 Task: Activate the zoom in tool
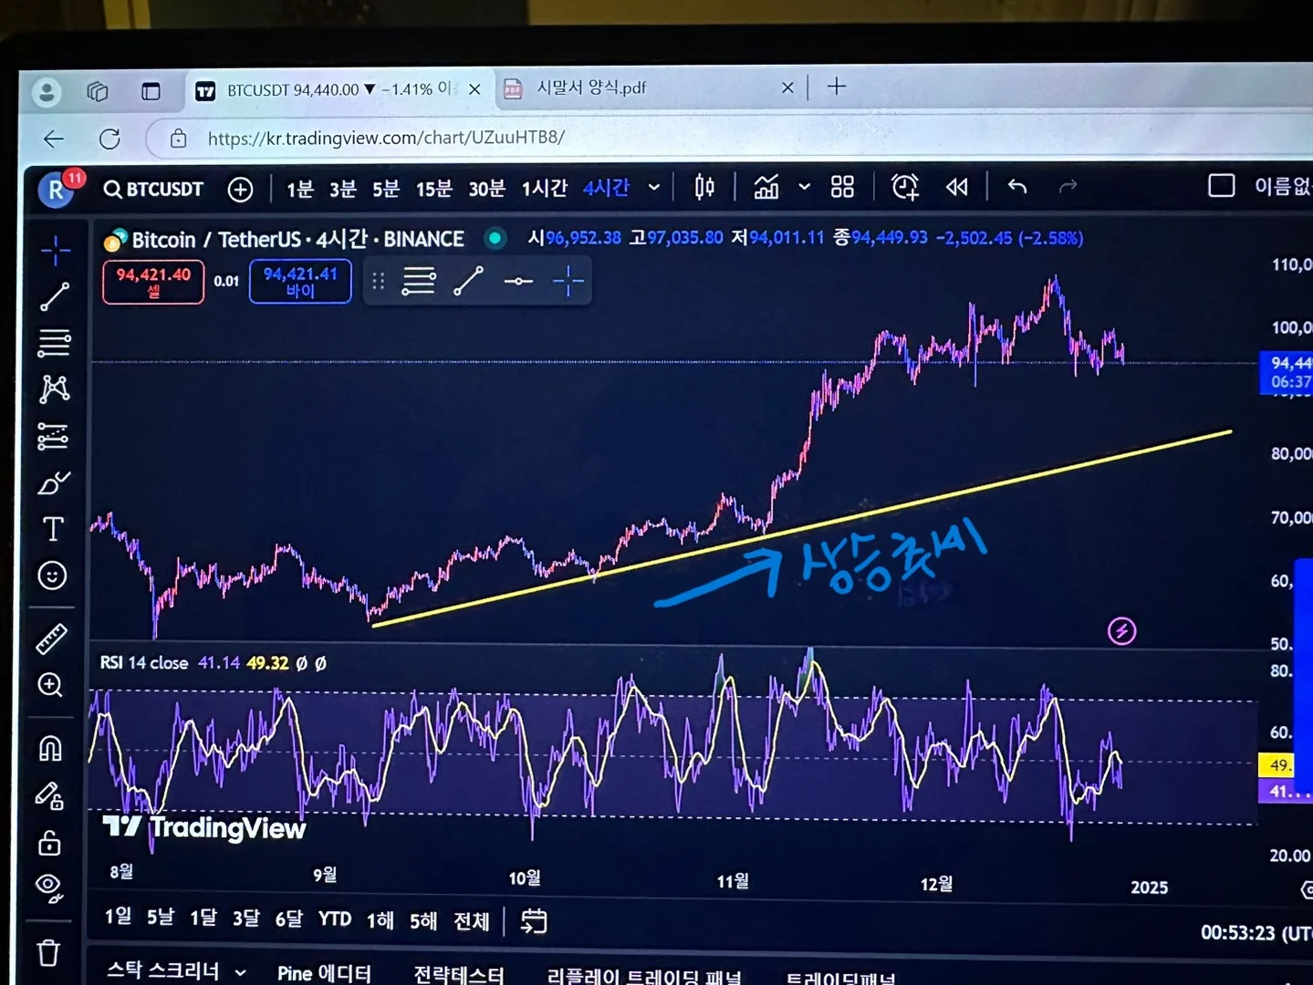[50, 685]
